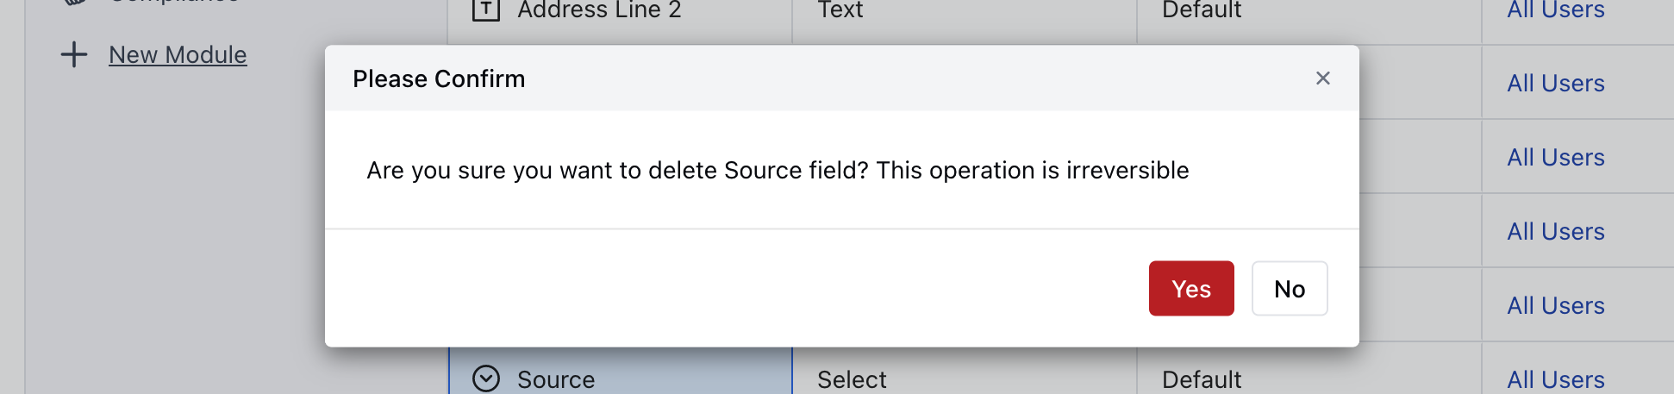This screenshot has height=394, width=1674.
Task: Click the delete Source field warning text
Action: (x=778, y=170)
